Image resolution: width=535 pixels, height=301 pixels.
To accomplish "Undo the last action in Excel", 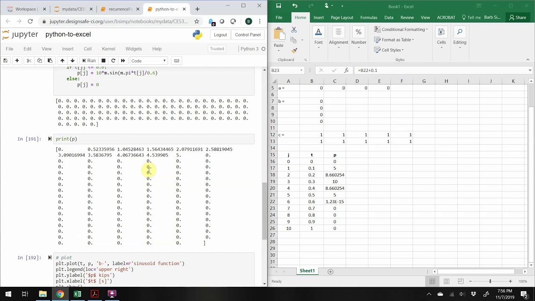I will click(x=295, y=6).
